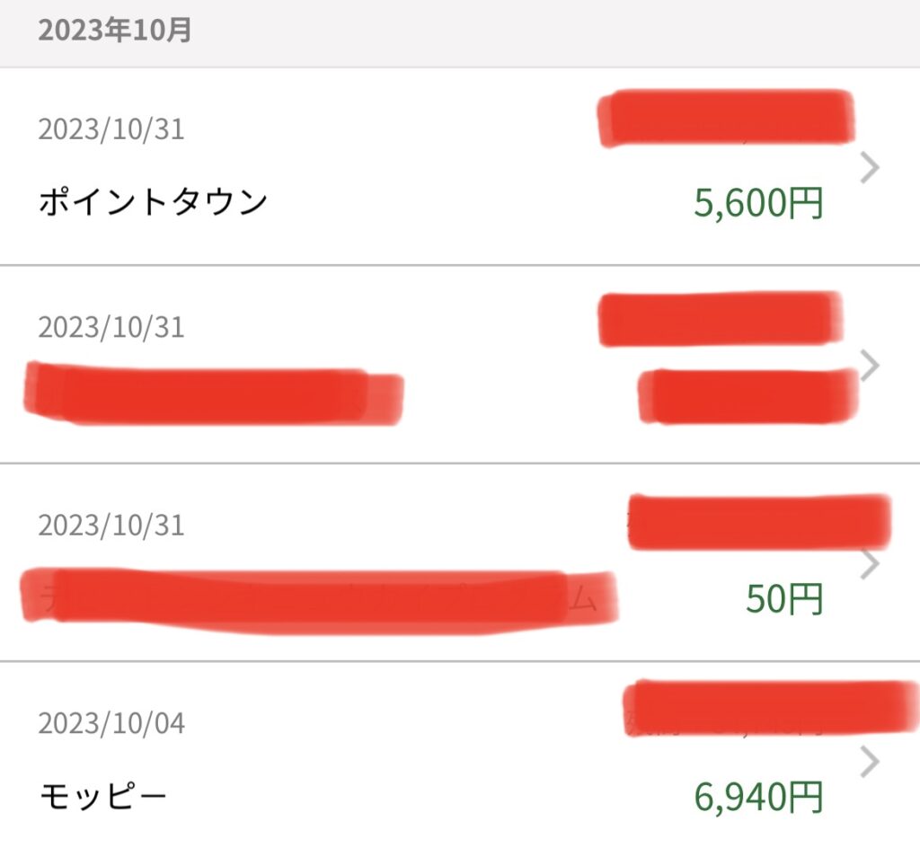
Task: Tap the red redaction above 6,940円
Action: click(x=769, y=709)
